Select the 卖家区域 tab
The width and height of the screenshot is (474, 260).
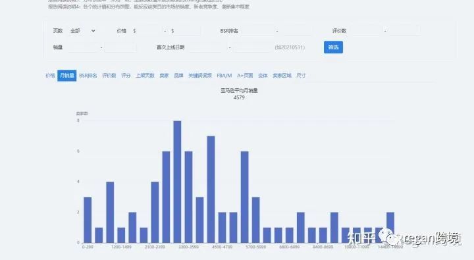tap(282, 76)
